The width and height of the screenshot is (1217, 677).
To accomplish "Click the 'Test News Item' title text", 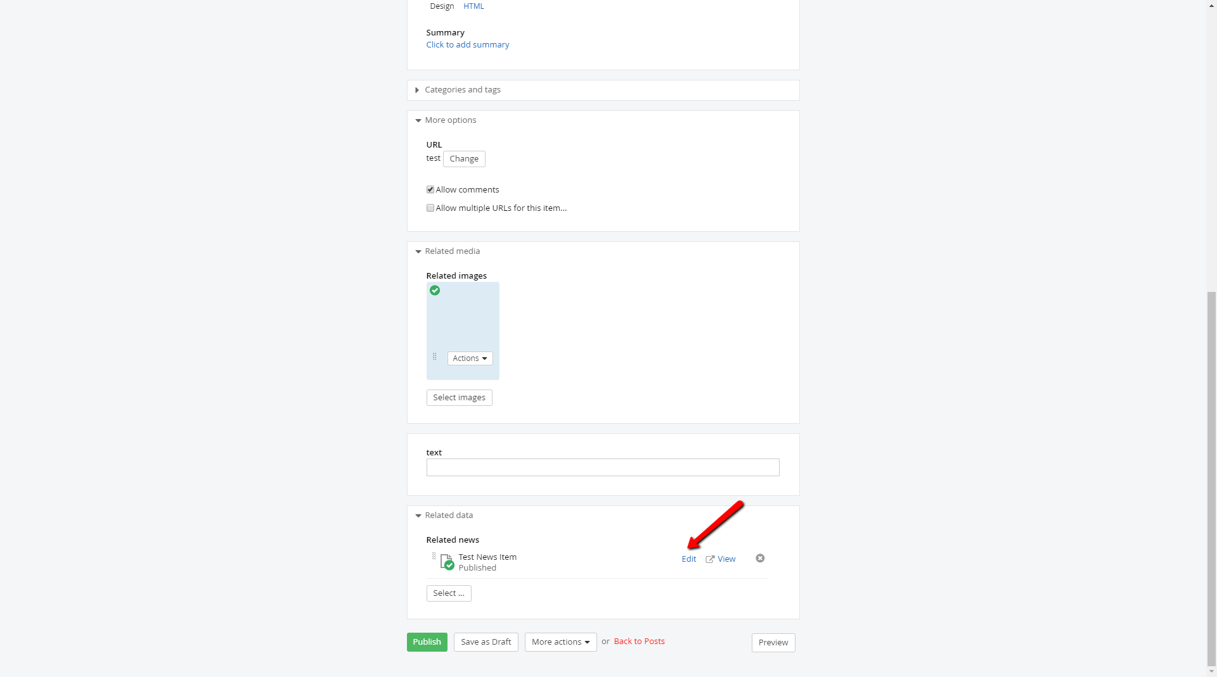I will pos(487,557).
